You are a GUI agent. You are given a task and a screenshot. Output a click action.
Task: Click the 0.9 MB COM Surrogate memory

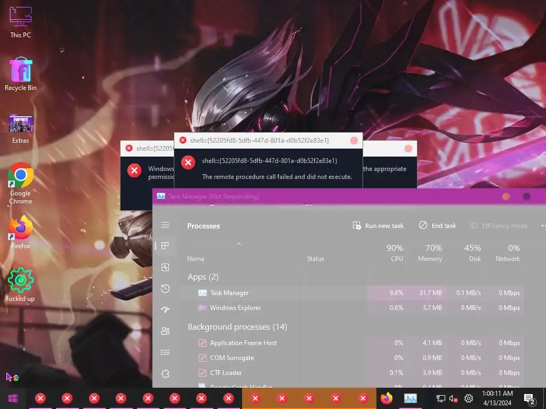click(x=432, y=358)
